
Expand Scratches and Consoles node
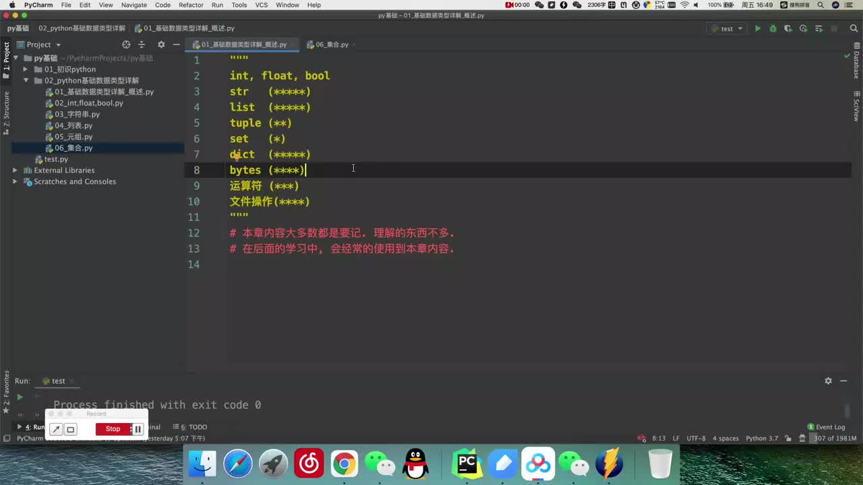click(16, 182)
